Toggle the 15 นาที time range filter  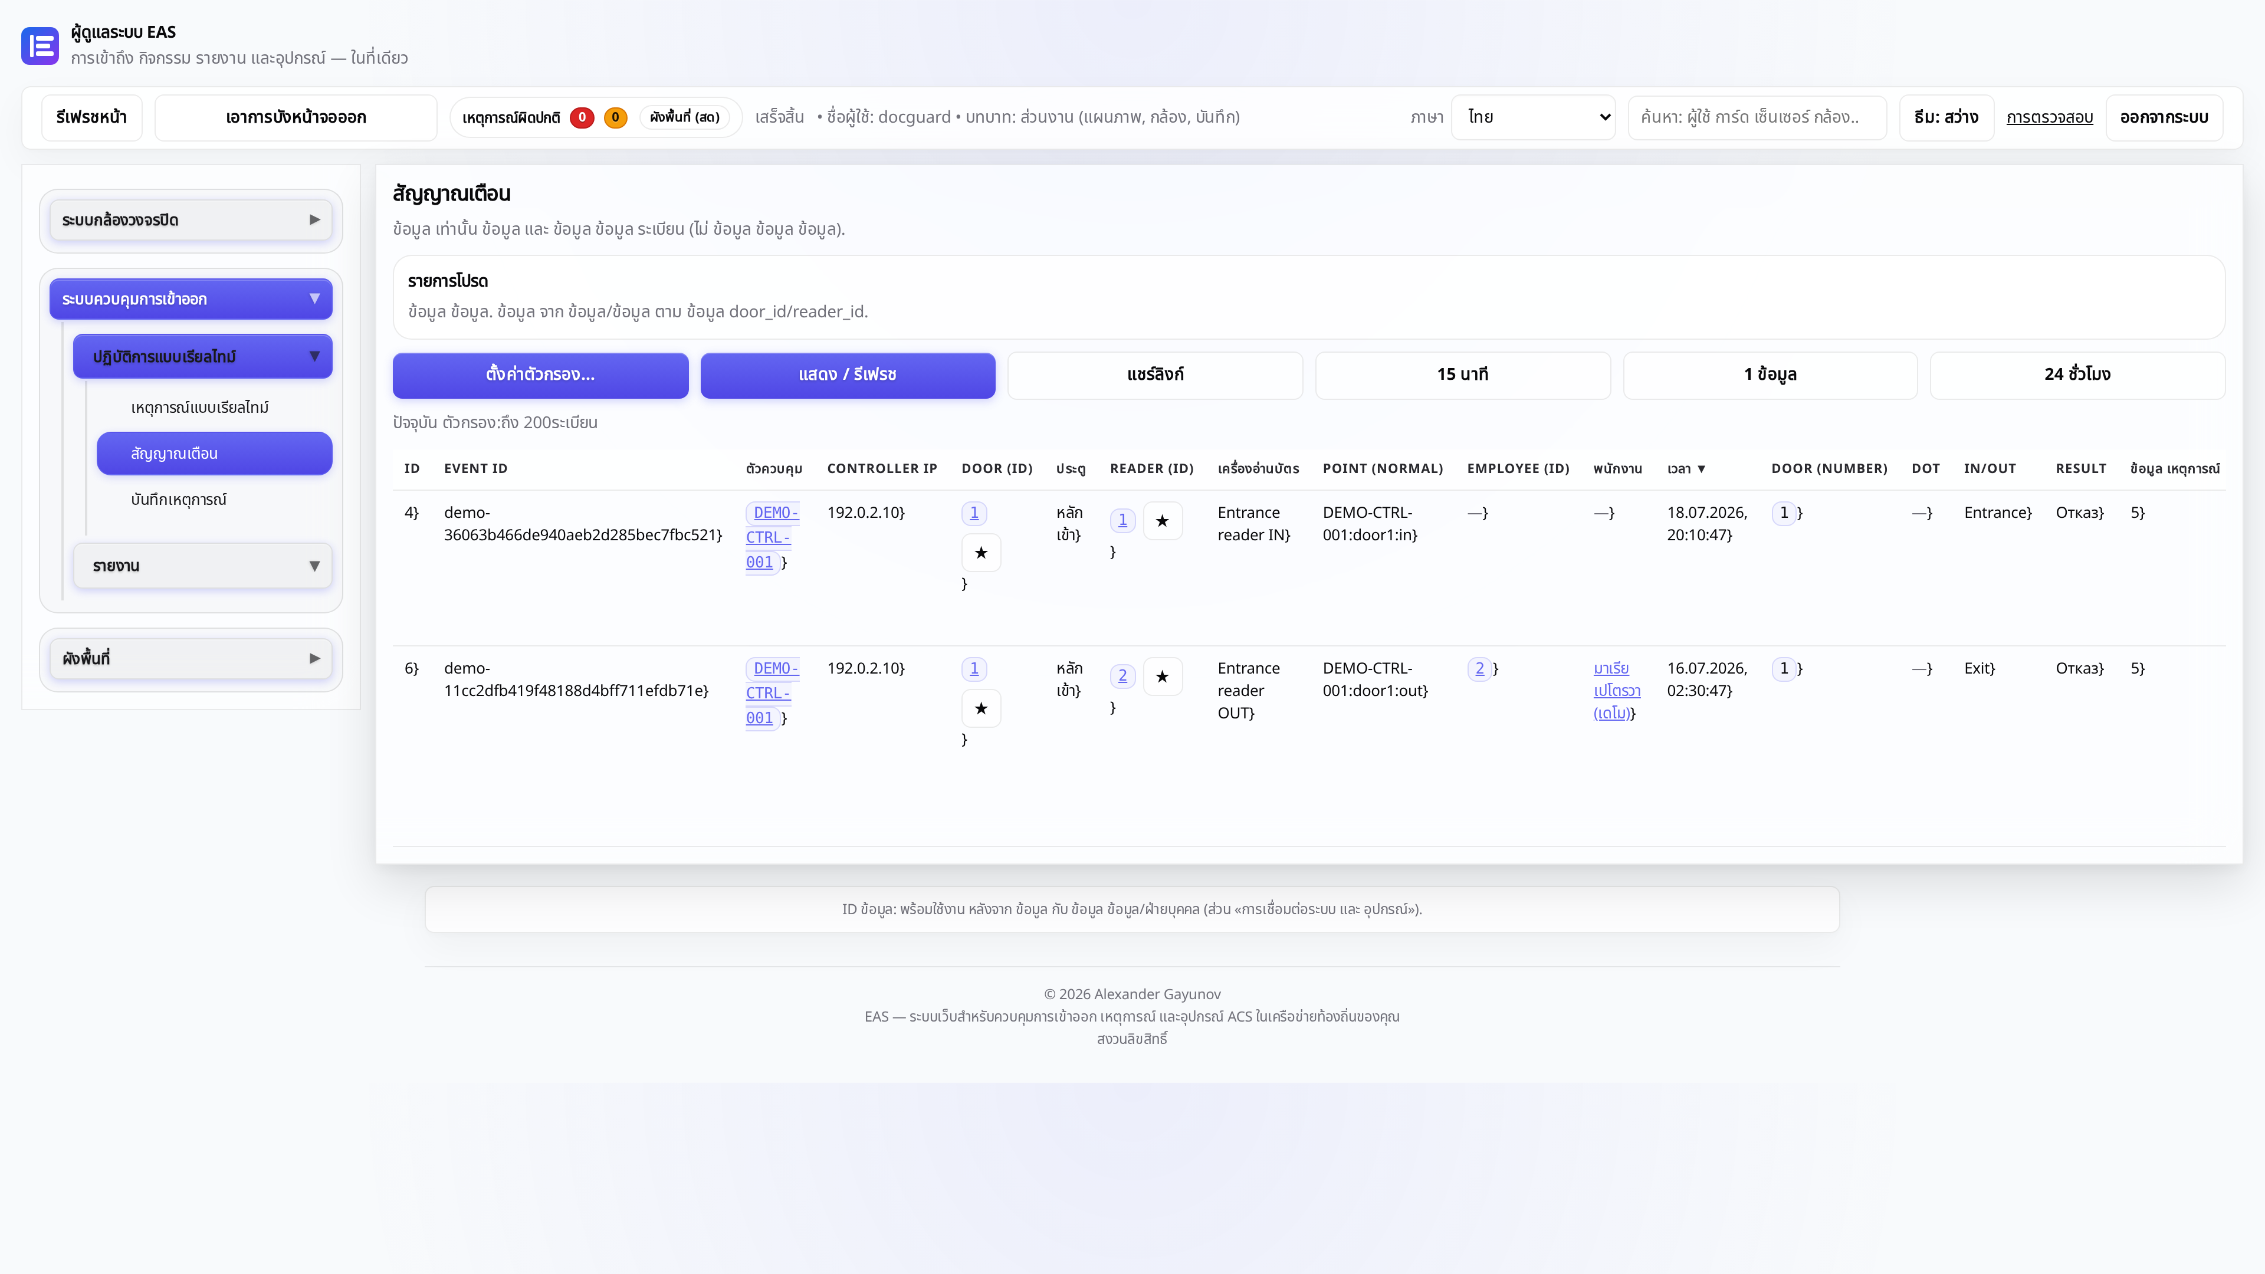(x=1462, y=375)
